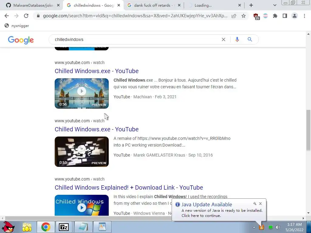Screen dimensions: 311x233
Task: Click 'Marek GAMELASTER Kraus' text
Action: point(159,155)
